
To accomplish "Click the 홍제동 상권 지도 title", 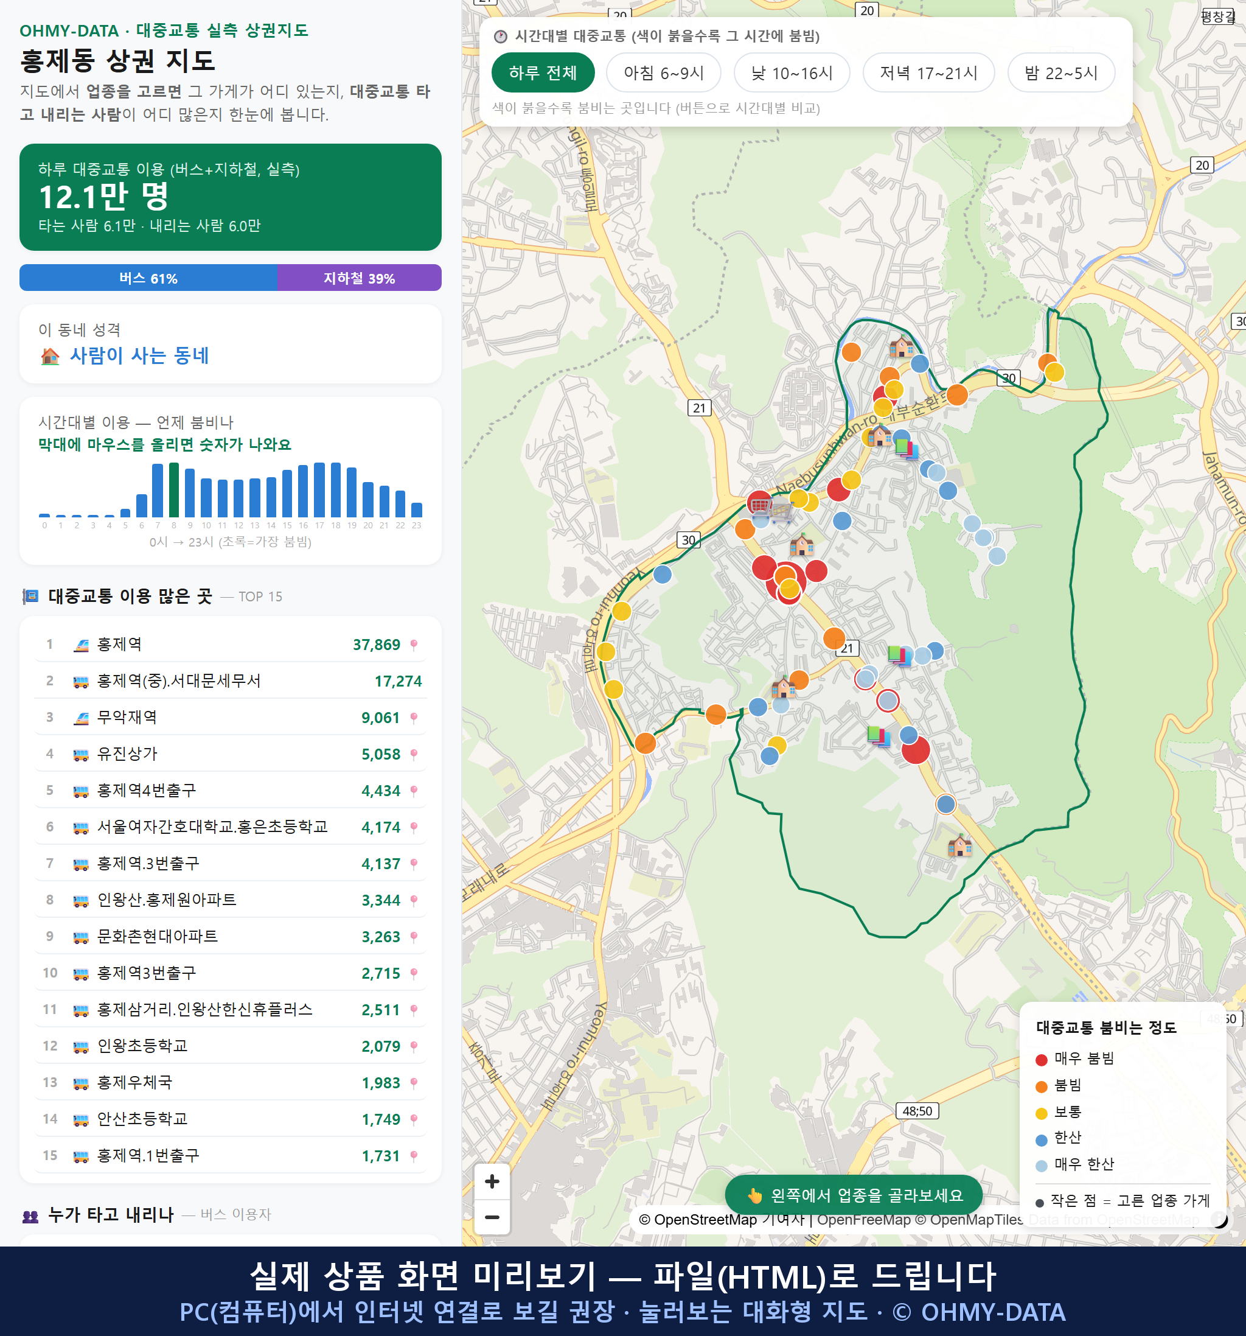I will 117,60.
